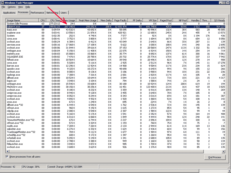Image resolution: width=231 pixels, height=173 pixels.
Task: Click the horizontal scrollbar thumb
Action: 106,151
